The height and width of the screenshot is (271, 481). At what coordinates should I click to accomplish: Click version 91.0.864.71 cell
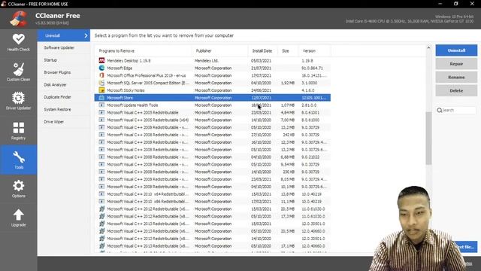click(x=312, y=68)
